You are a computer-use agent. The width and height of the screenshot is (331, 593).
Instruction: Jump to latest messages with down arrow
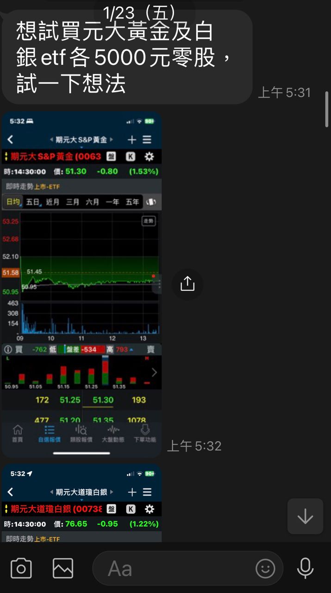pyautogui.click(x=305, y=516)
